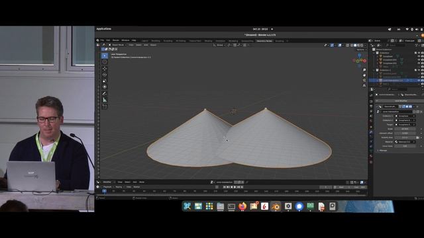
Task: Open the timeline Keying popover
Action: click(119, 187)
